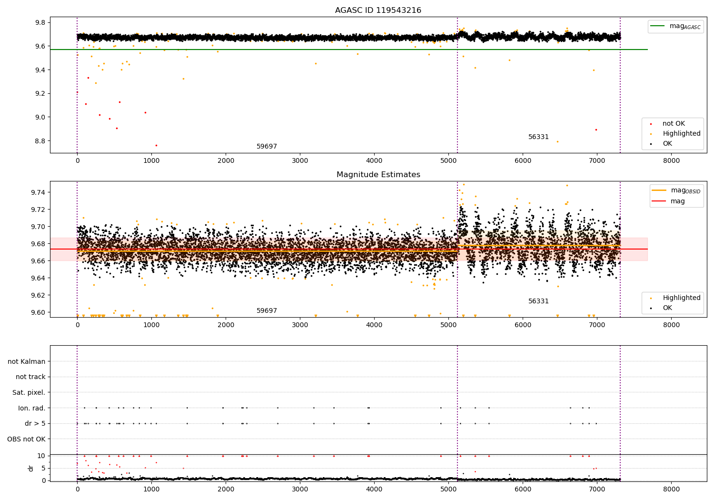Viewport: 714px width, 500px height.
Task: Click the "9.70" y-axis tick label
Action: pos(38,227)
